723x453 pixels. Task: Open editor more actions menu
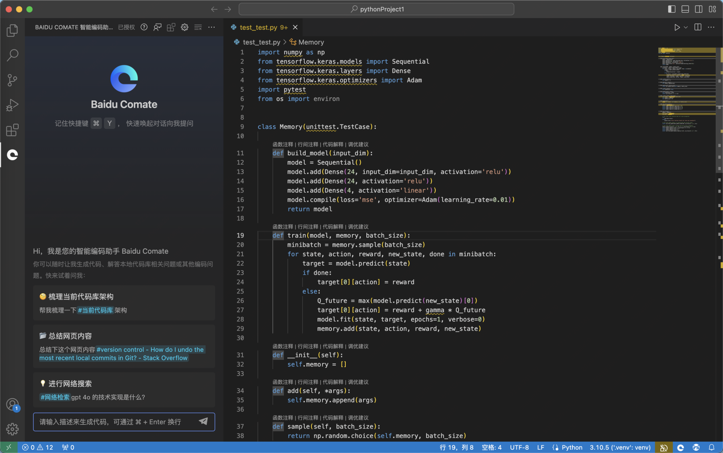click(x=711, y=27)
